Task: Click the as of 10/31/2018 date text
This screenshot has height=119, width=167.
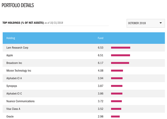Action: (54, 23)
